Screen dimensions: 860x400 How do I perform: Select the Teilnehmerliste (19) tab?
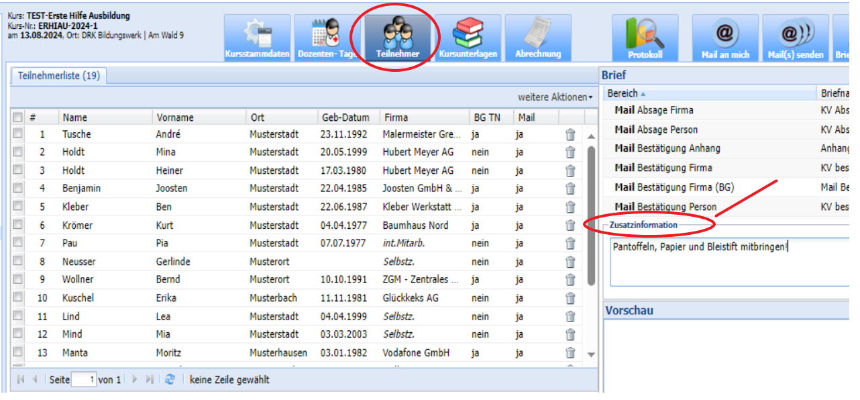click(x=59, y=76)
